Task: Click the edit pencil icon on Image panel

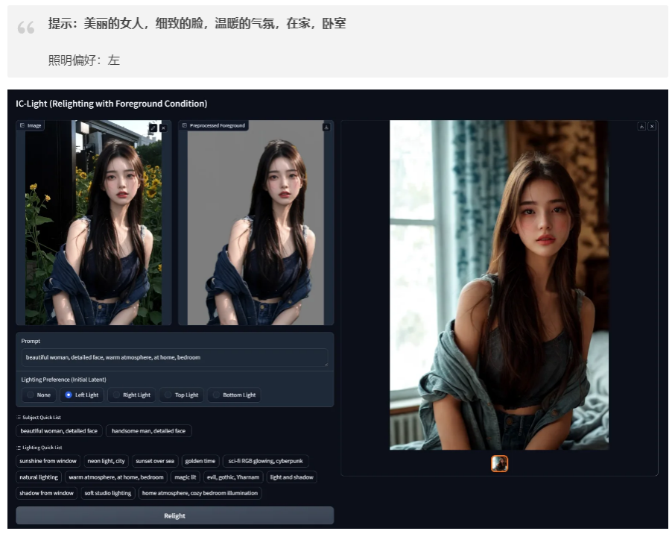Action: click(x=153, y=128)
